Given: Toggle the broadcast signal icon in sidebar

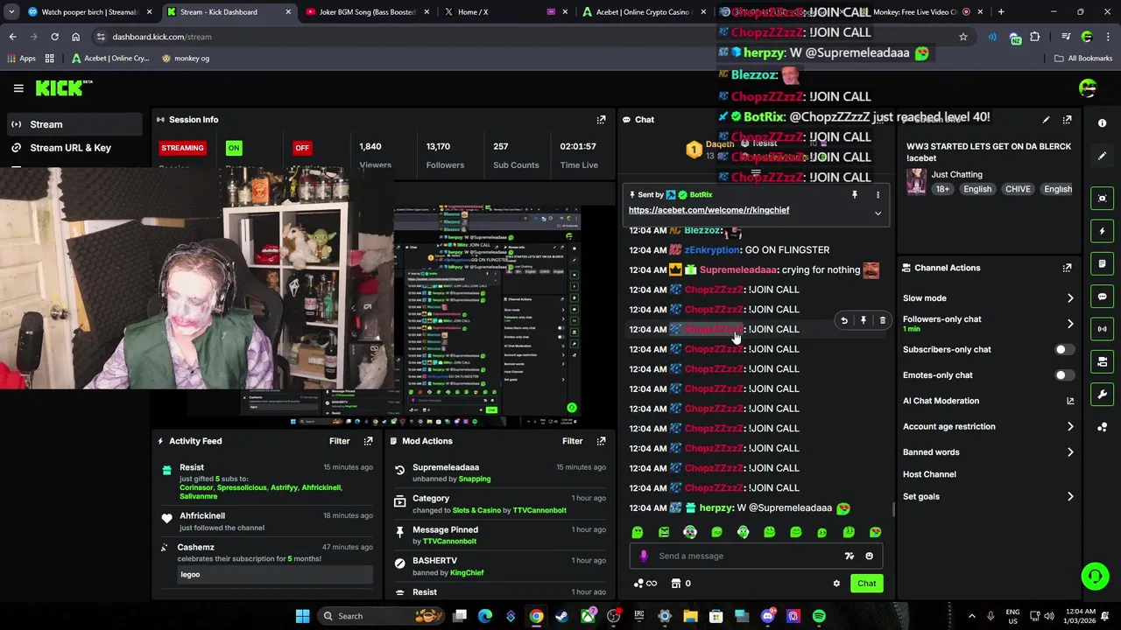Looking at the screenshot, I should coord(1103,329).
